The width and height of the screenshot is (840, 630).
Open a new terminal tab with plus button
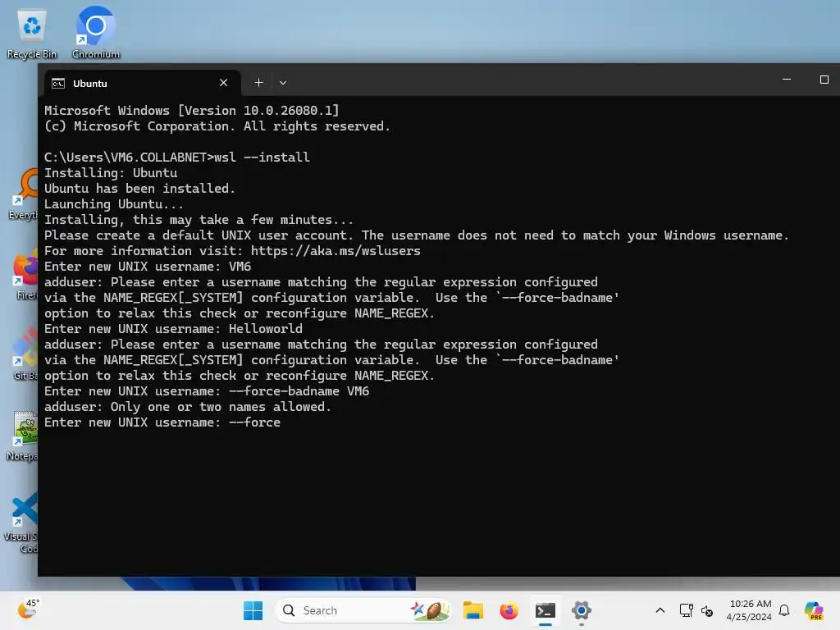click(258, 83)
